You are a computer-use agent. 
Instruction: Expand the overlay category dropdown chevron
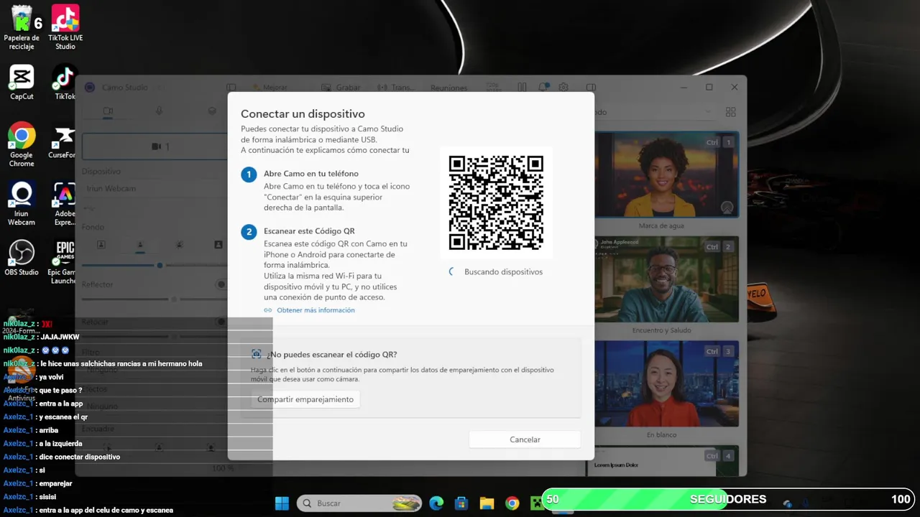(708, 112)
